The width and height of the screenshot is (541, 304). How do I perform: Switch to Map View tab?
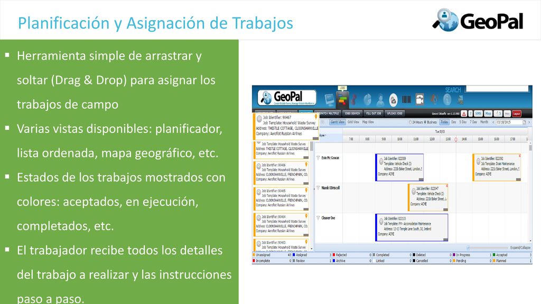pos(368,122)
